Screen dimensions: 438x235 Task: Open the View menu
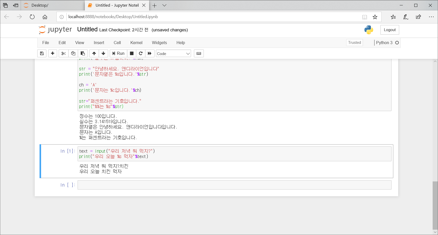[x=80, y=43]
